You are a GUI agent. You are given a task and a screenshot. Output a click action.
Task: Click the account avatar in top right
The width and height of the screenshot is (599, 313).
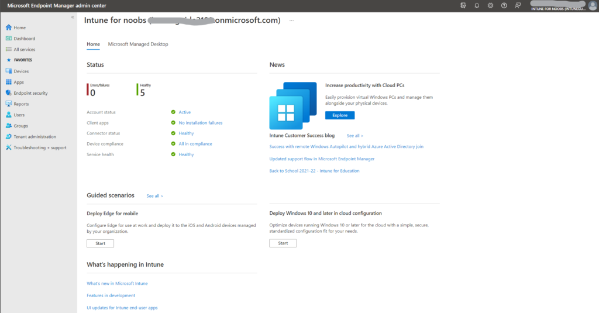click(x=593, y=6)
